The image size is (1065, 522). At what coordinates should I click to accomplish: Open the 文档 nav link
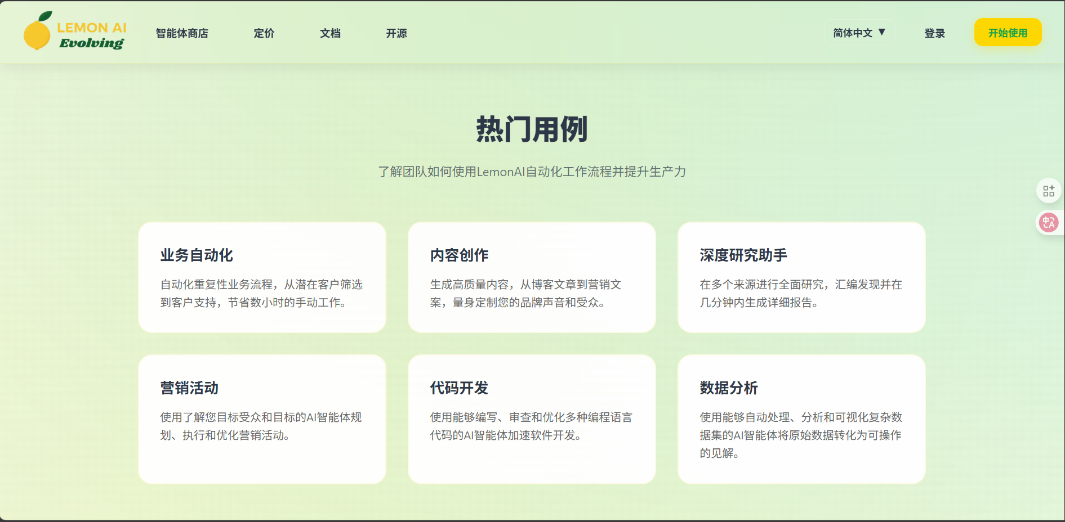(330, 33)
